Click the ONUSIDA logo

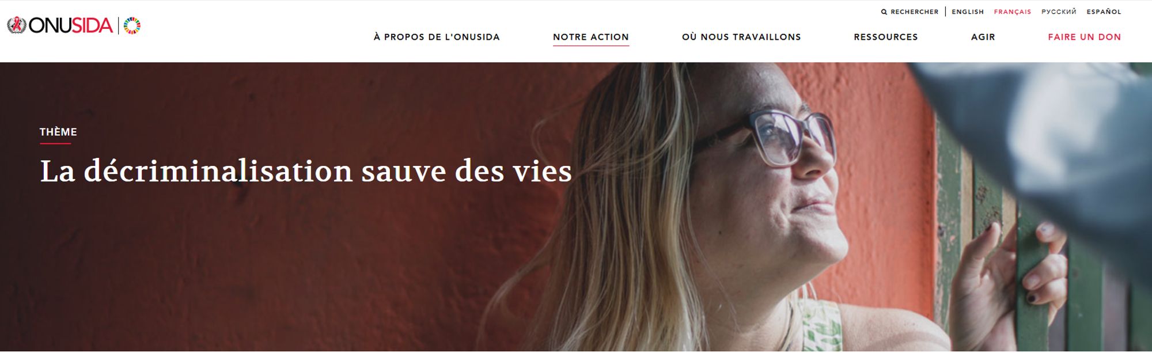tap(60, 25)
